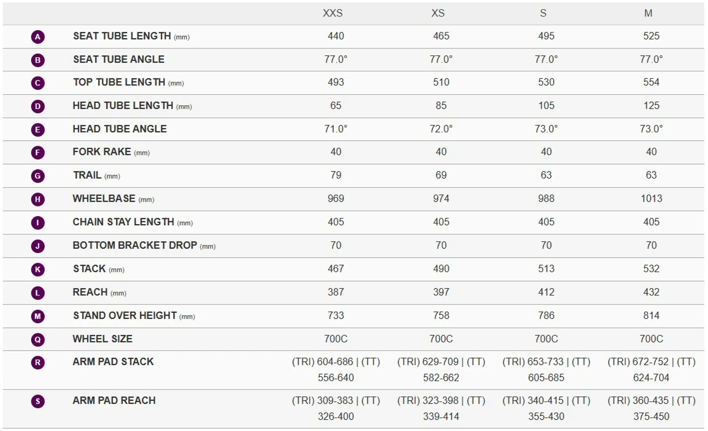Select the C marker beside Top Tube Length

click(x=38, y=83)
